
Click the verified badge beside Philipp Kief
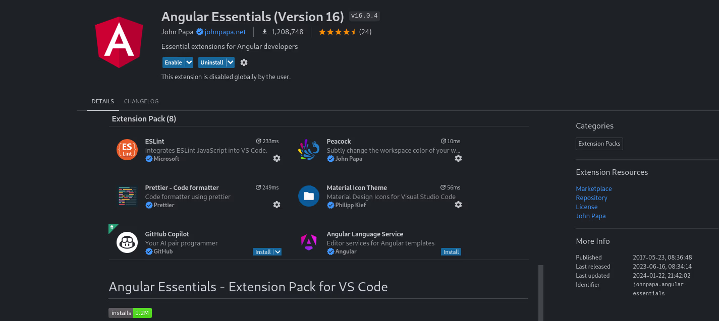[330, 205]
